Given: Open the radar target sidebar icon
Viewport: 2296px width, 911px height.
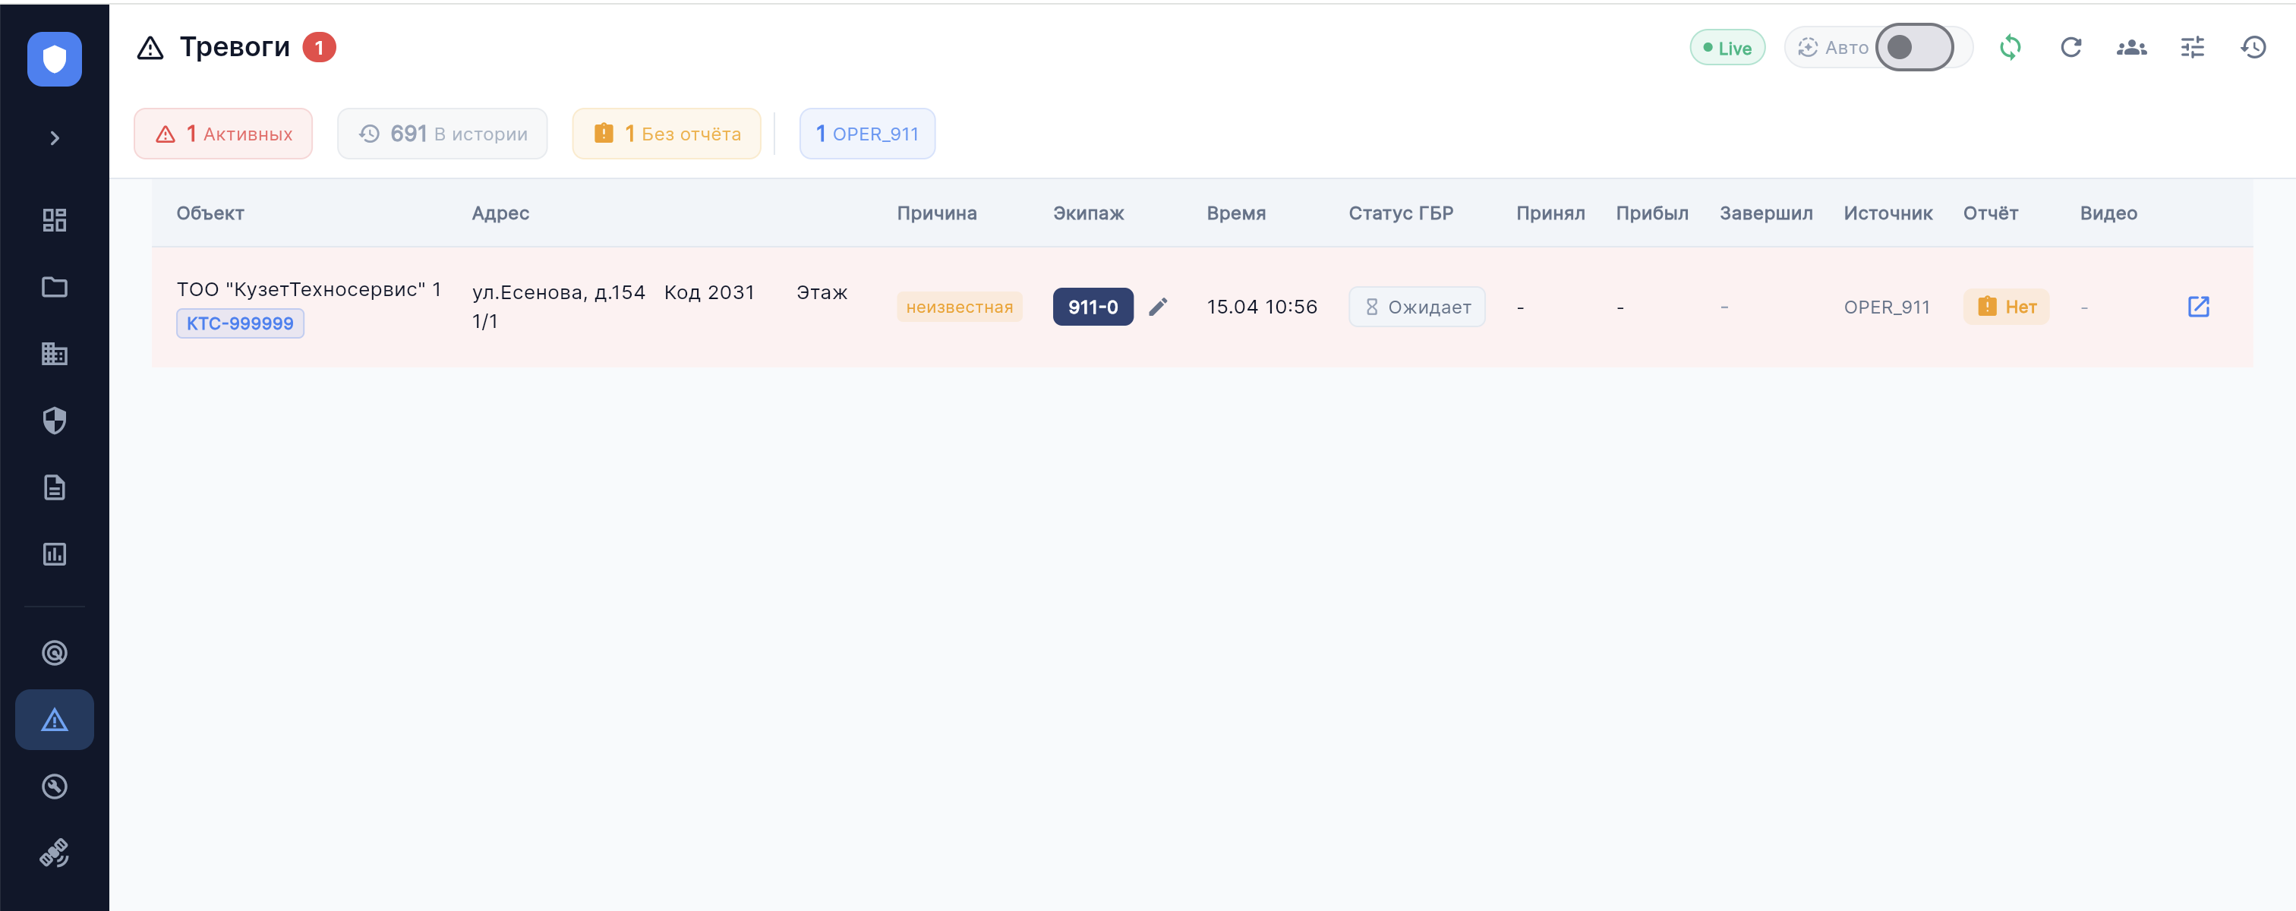Looking at the screenshot, I should pyautogui.click(x=55, y=654).
